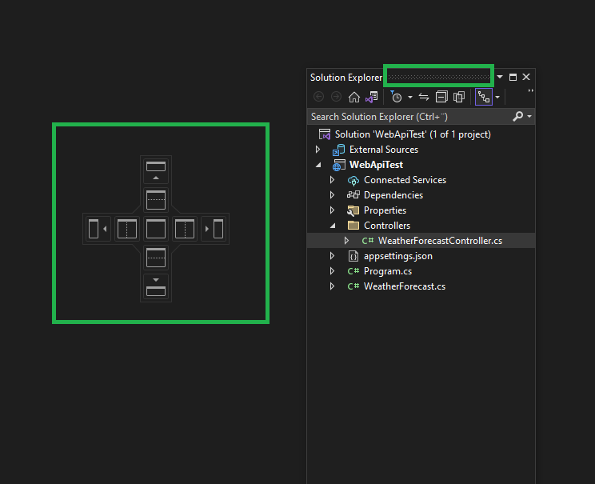Open Pending Changes Filter dropdown arrow
The height and width of the screenshot is (484, 595).
[x=410, y=98]
